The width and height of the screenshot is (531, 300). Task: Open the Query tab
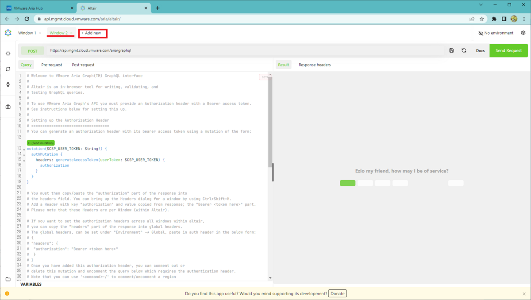(x=26, y=65)
